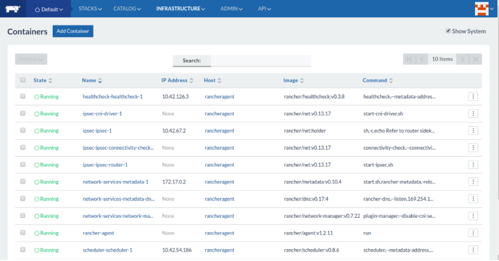Click the Rancher cow logo
Viewport: 499px width, 261px height.
[x=13, y=9]
